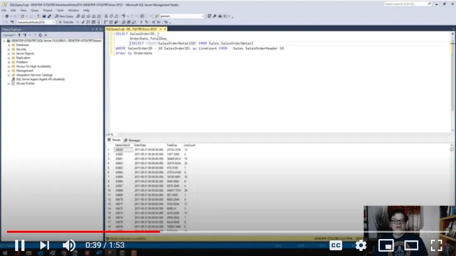Click the Undo arrow icon
The width and height of the screenshot is (456, 256).
pyautogui.click(x=124, y=16)
